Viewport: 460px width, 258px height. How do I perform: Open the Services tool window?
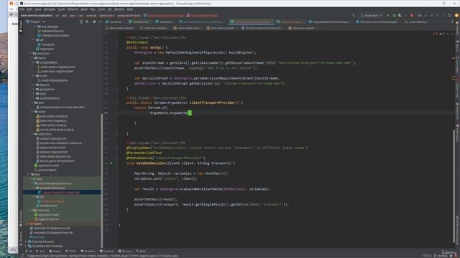(x=125, y=251)
